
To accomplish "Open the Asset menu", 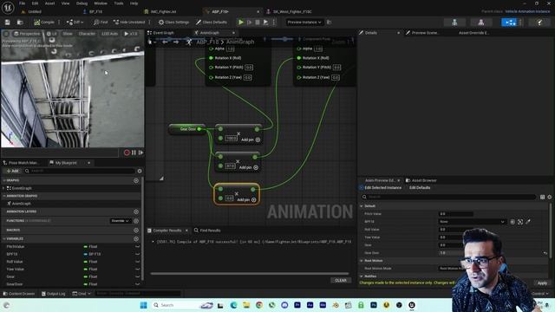I will (x=49, y=3).
